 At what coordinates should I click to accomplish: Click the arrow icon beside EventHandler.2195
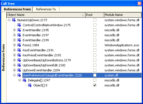[x=19, y=30]
